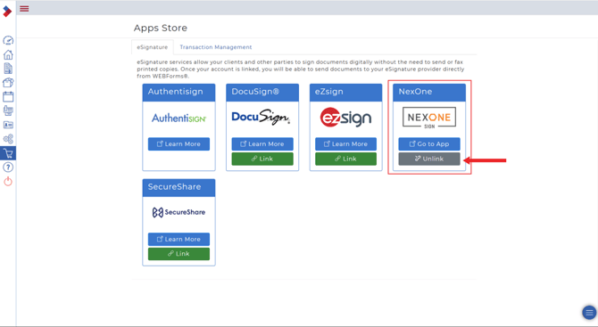This screenshot has height=327, width=598.
Task: Click the eZsign logo image
Action: pyautogui.click(x=345, y=118)
